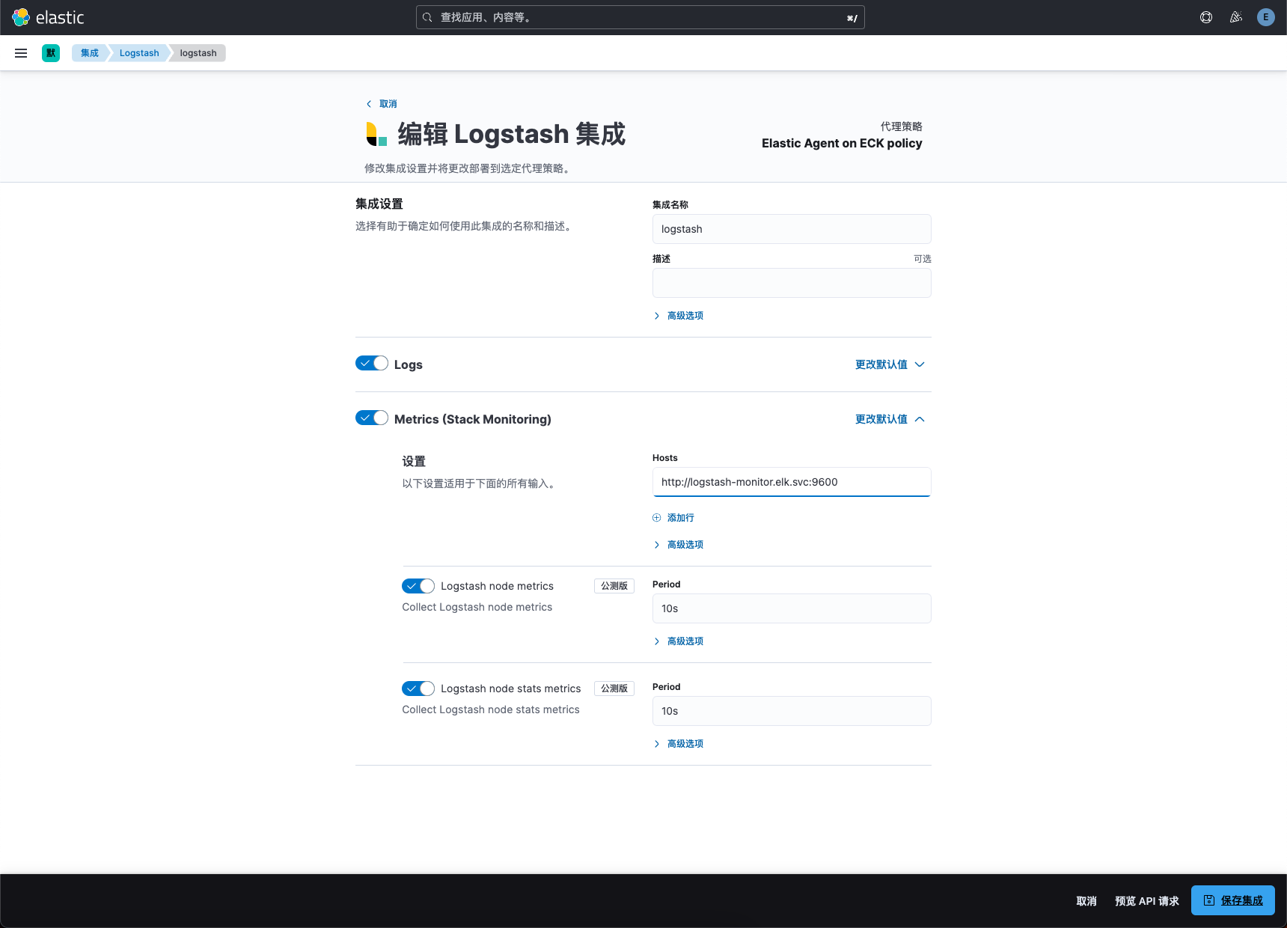Click 公测版 badge for node metrics
This screenshot has height=928, width=1287.
[614, 586]
